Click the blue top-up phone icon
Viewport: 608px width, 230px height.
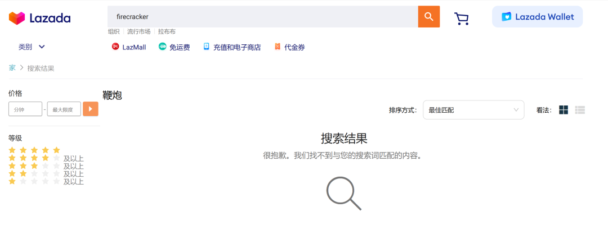(x=206, y=47)
